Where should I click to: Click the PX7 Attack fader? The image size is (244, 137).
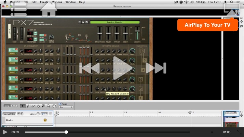tap(117, 34)
